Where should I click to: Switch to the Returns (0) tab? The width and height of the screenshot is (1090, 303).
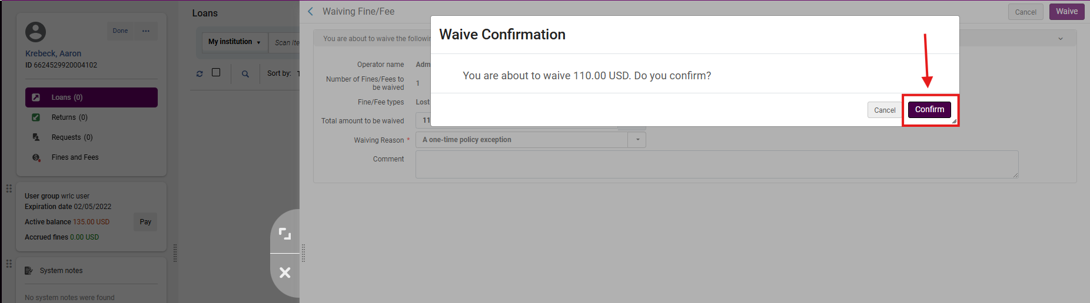[69, 117]
